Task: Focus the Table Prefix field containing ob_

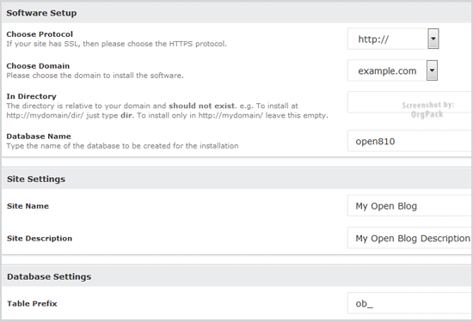Action: click(410, 303)
